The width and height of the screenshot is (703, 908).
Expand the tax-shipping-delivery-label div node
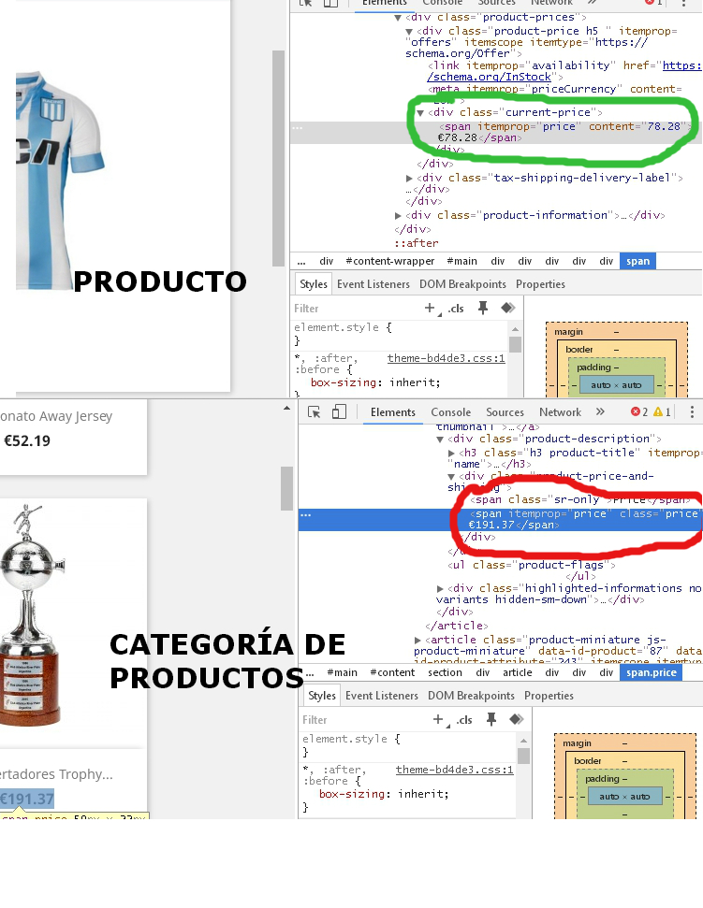[409, 179]
